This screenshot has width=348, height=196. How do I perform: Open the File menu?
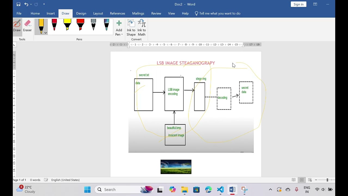point(19,13)
